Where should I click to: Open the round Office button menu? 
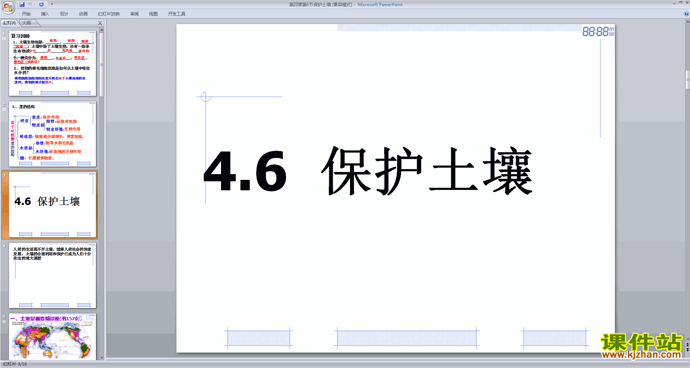pos(8,7)
